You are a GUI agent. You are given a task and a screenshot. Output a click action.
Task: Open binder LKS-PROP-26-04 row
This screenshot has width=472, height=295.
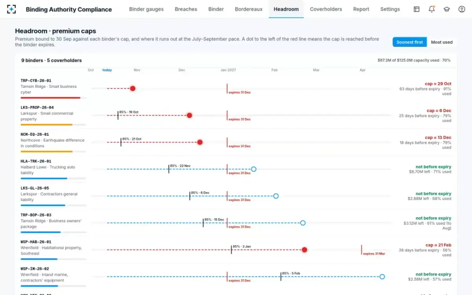click(x=236, y=115)
